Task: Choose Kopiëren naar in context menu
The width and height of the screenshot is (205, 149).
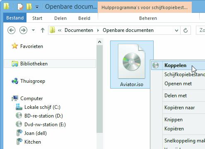Action: click(180, 108)
